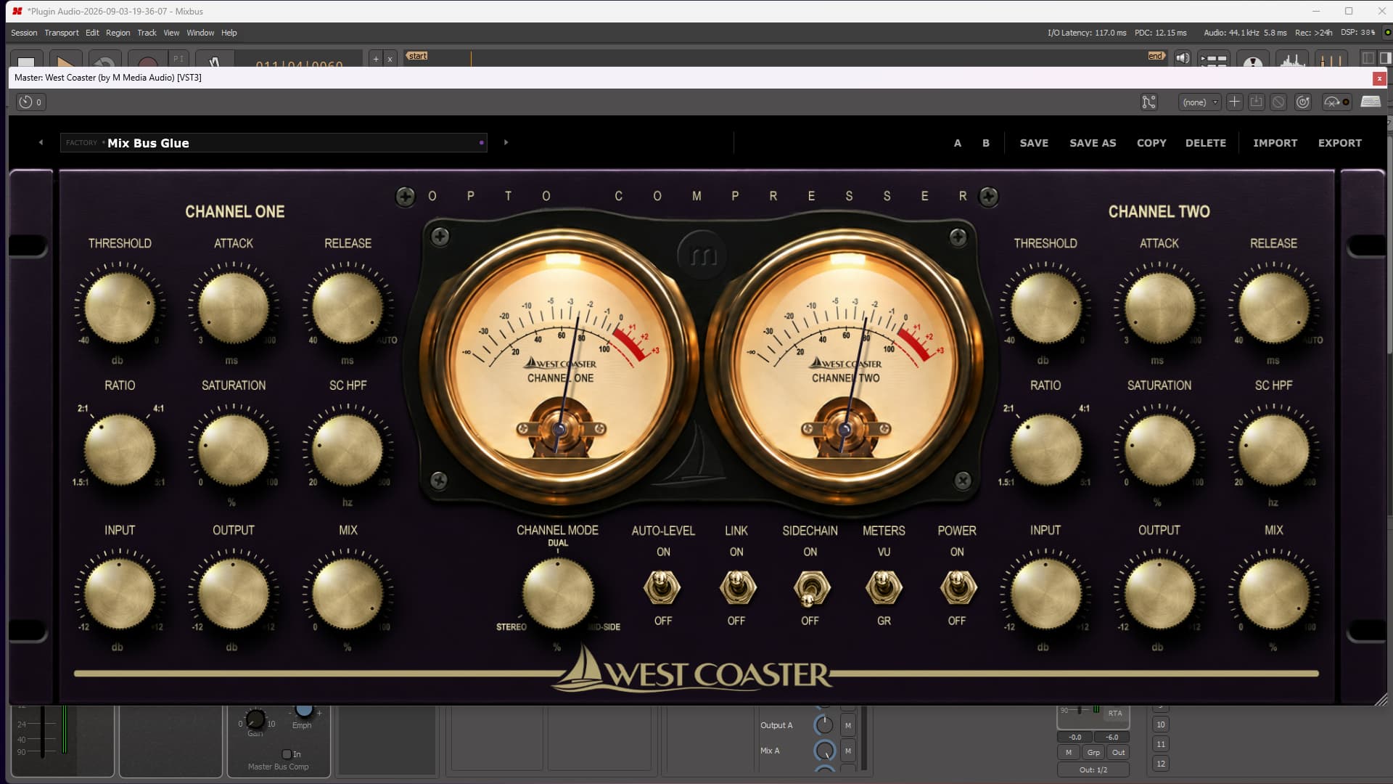Click the EXPORT button
The width and height of the screenshot is (1393, 784).
pos(1339,143)
